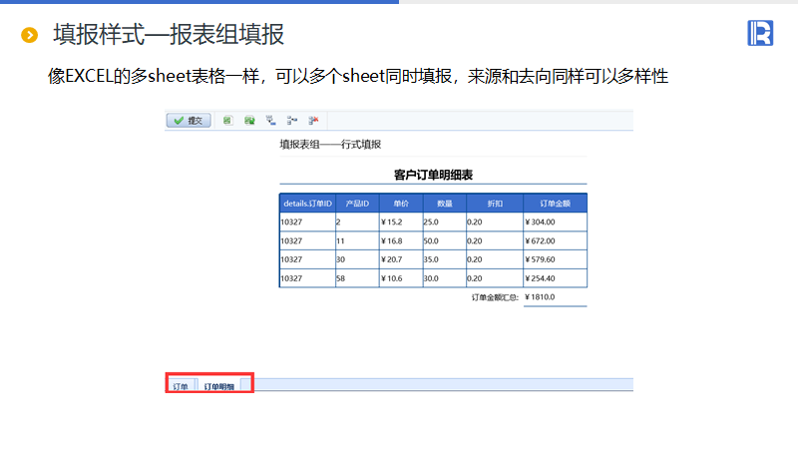Image resolution: width=798 pixels, height=449 pixels.
Task: Click the 单价 column header
Action: [401, 204]
